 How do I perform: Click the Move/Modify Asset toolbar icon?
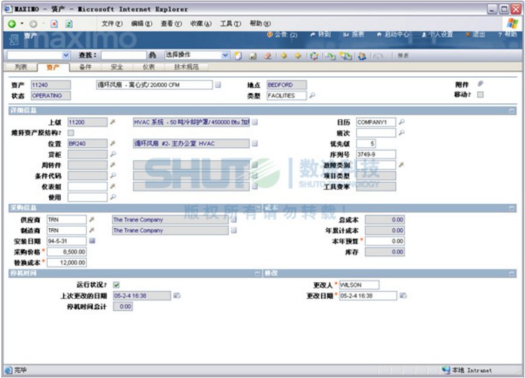[330, 56]
